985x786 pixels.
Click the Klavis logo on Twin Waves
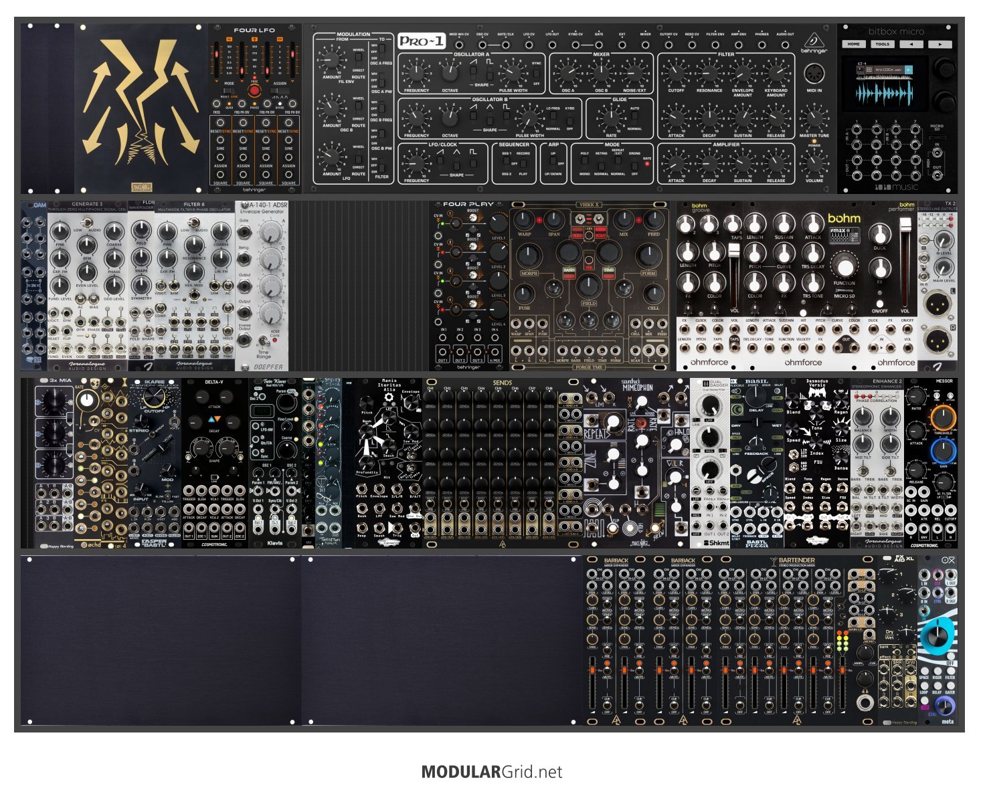coord(274,543)
